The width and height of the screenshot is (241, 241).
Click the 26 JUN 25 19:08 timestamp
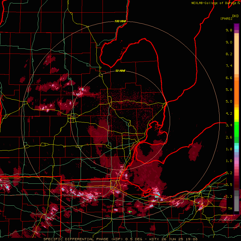tap(179, 239)
